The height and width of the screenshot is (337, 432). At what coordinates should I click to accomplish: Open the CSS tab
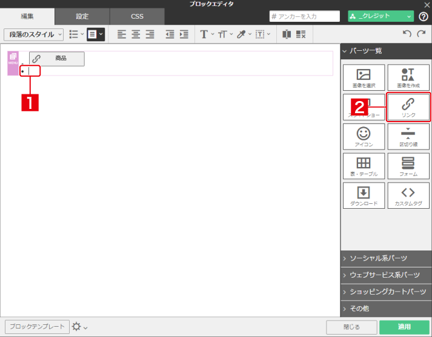click(x=137, y=16)
